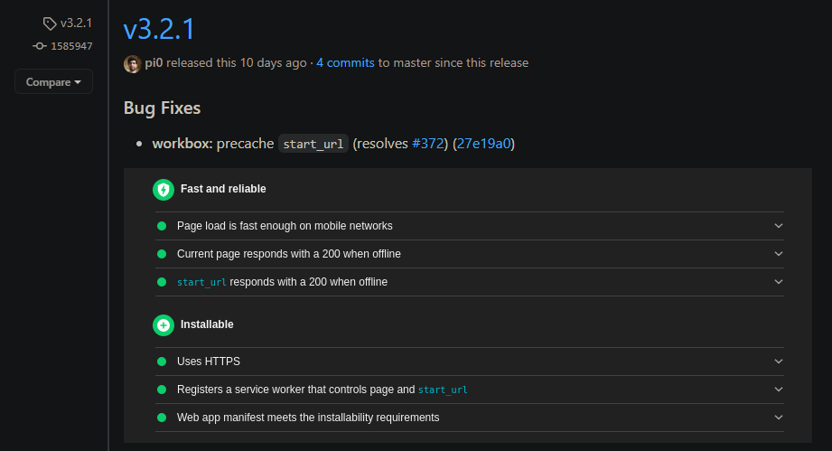
Task: Click green dot beside Uses HTTPS
Action: 162,362
